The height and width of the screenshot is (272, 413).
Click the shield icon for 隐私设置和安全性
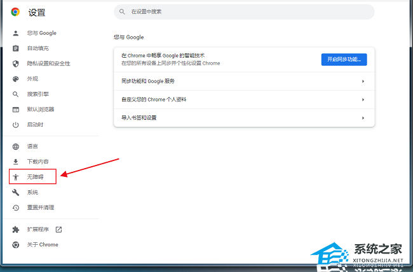click(x=16, y=63)
